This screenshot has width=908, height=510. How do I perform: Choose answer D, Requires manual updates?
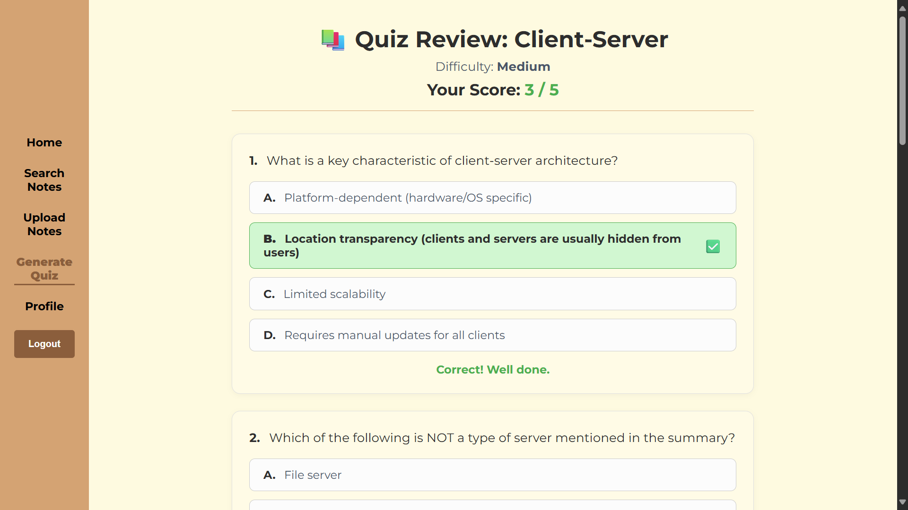[x=492, y=335]
